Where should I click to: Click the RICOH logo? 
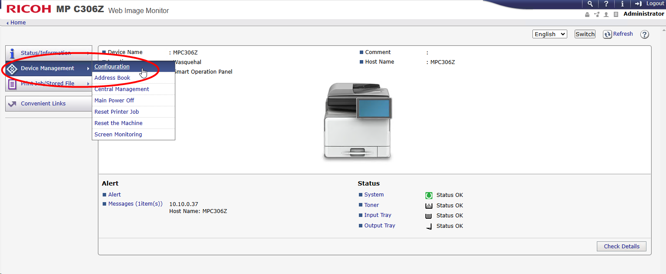(x=29, y=9)
